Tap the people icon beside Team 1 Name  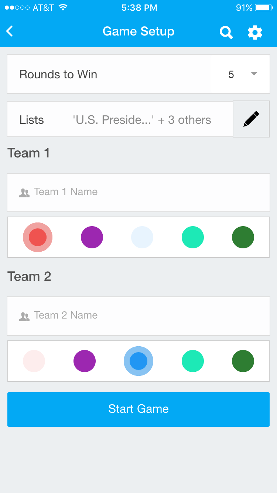coord(24,193)
